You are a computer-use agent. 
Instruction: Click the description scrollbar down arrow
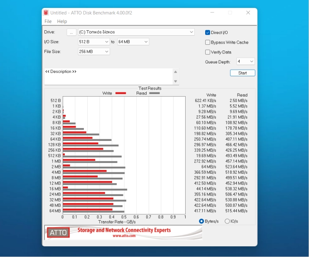pyautogui.click(x=175, y=81)
